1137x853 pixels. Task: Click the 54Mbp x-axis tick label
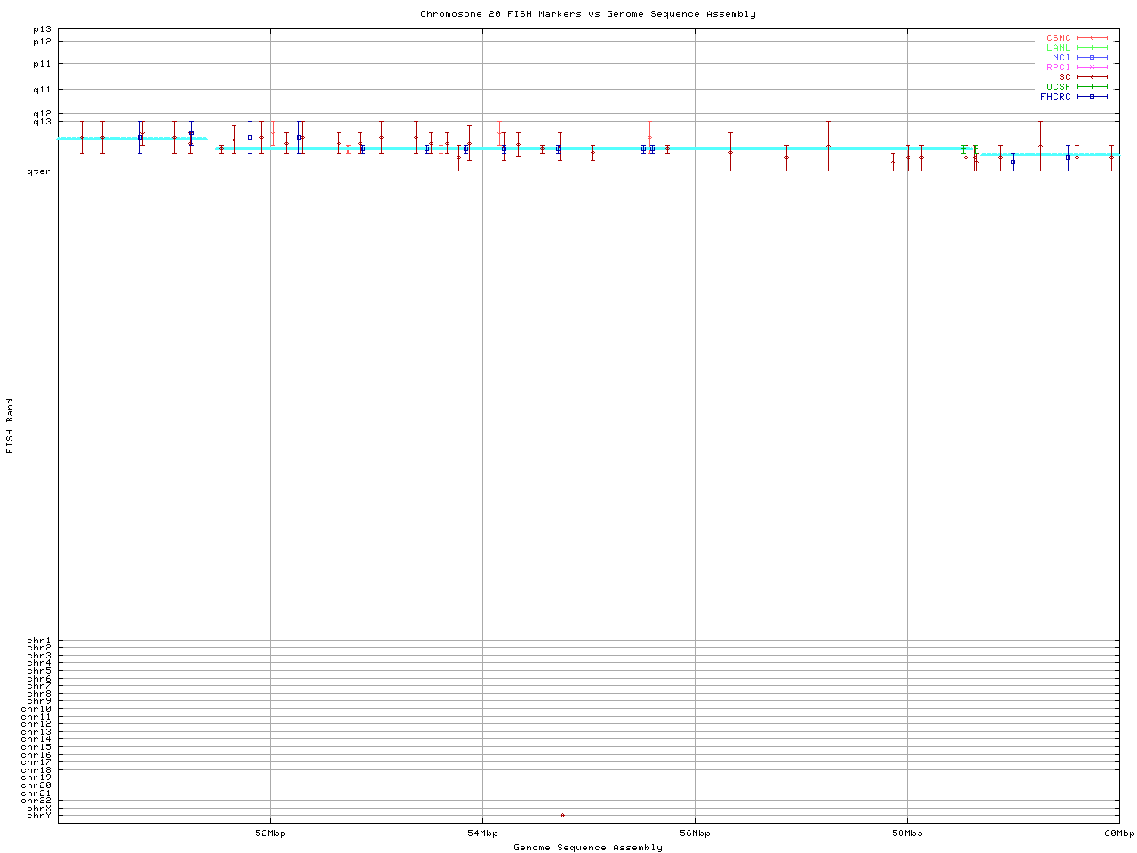click(x=482, y=833)
